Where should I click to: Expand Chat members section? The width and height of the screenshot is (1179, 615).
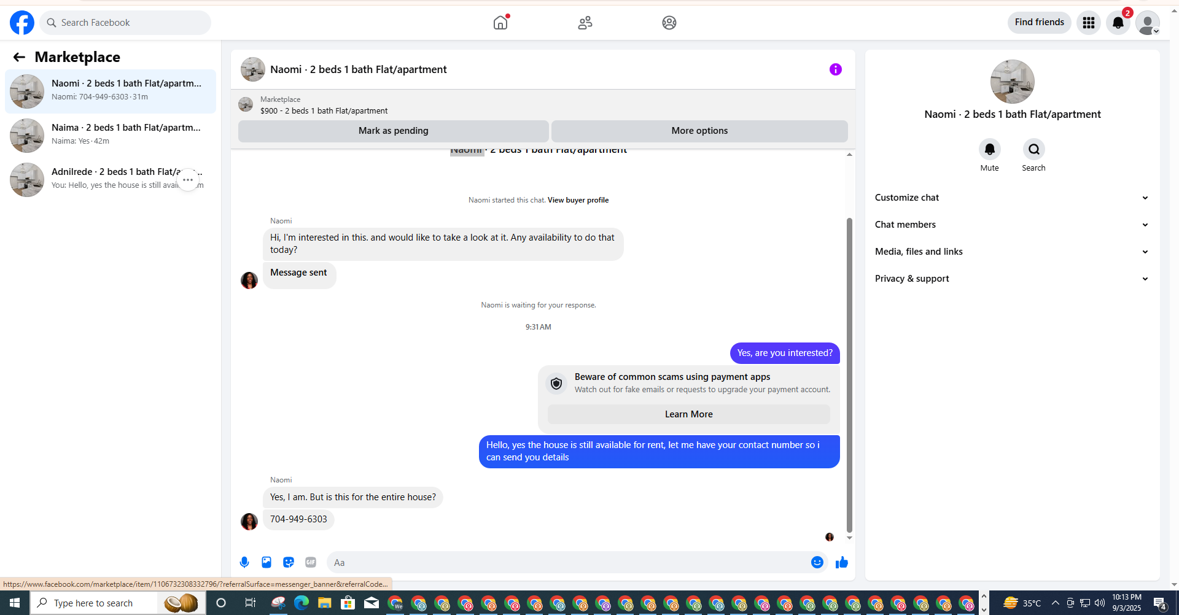point(1012,225)
